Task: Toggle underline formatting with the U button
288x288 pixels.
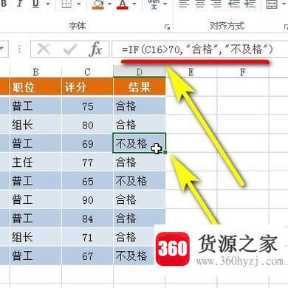Action: pyautogui.click(x=36, y=4)
